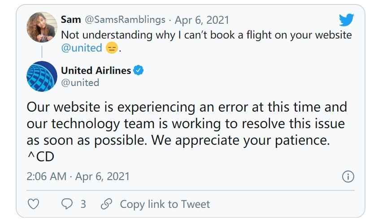This screenshot has width=391, height=224.
Task: Click the Twitter bird logo
Action: (x=346, y=20)
